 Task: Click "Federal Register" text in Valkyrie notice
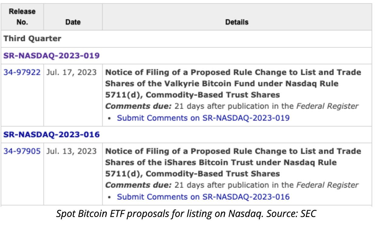[x=327, y=107]
